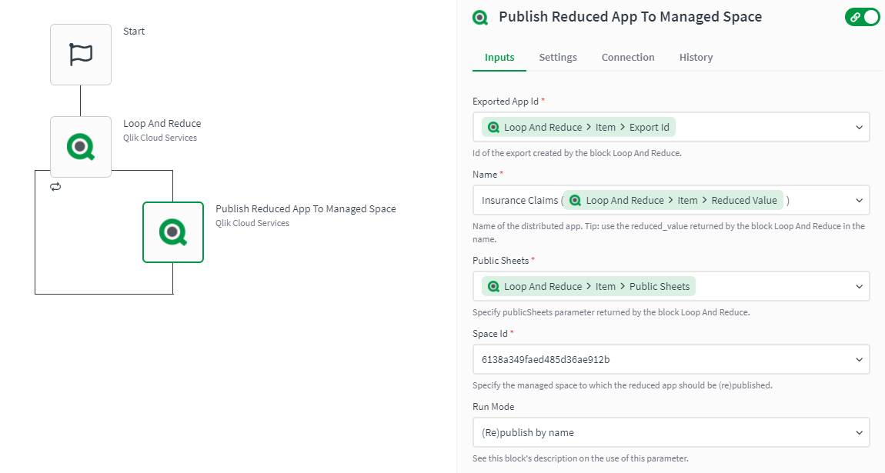Open the Space Id dropdown arrow
The image size is (885, 473).
point(860,359)
